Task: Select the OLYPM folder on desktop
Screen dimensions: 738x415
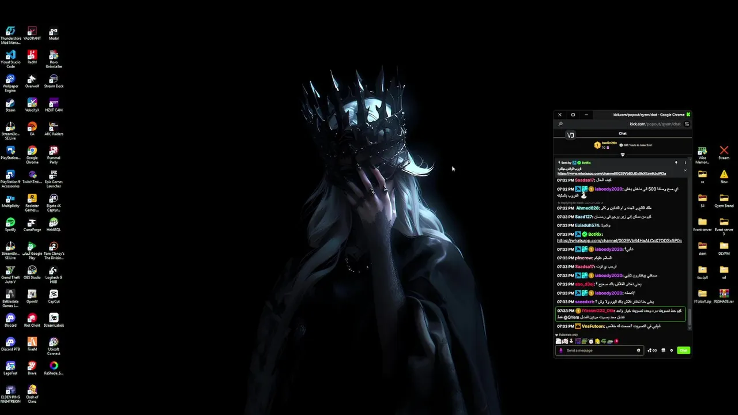Action: pyautogui.click(x=724, y=248)
